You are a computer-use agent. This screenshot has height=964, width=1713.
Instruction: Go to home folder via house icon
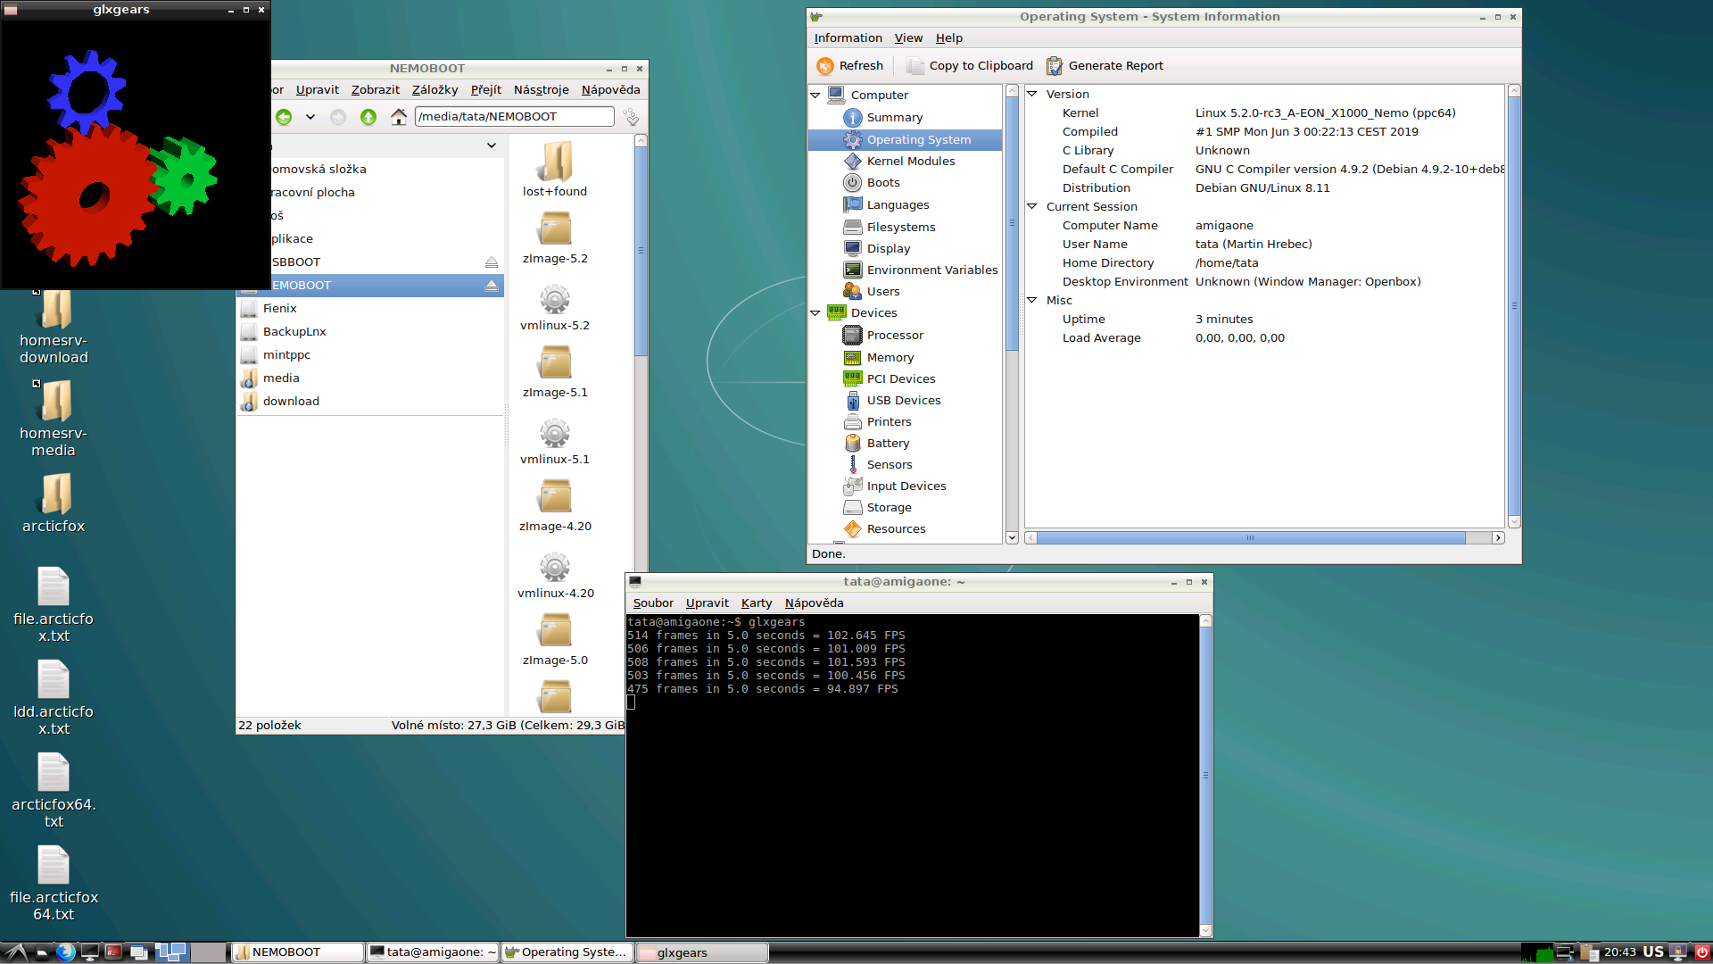(x=399, y=117)
